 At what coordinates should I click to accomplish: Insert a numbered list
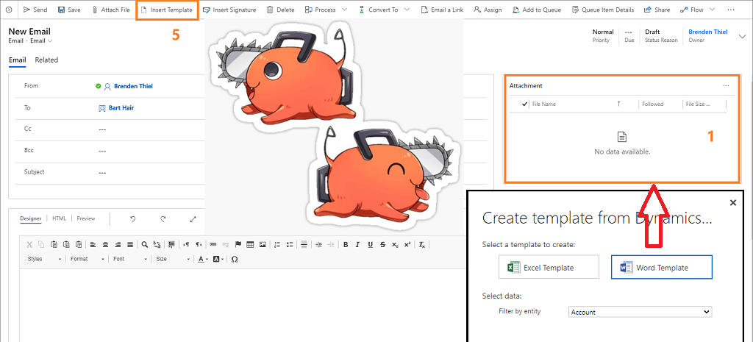(x=277, y=244)
